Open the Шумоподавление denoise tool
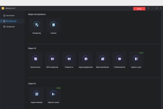Viewport: 163px width, 109px height. click(x=86, y=60)
